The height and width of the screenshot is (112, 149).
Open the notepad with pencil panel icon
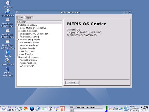(x=56, y=109)
